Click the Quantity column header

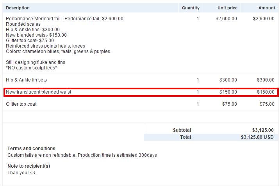[190, 8]
